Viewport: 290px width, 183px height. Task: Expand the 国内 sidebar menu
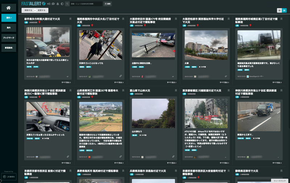pyautogui.click(x=8, y=17)
